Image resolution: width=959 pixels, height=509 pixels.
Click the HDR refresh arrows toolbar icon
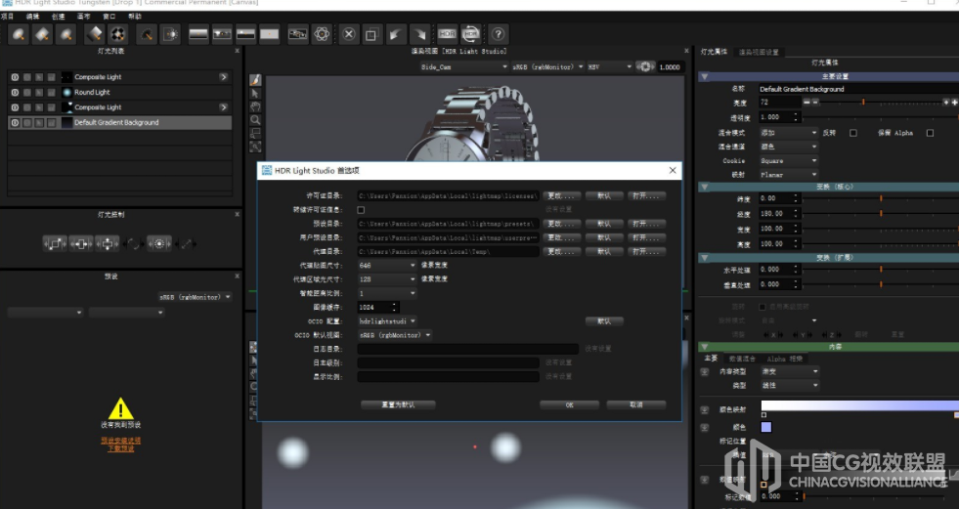471,34
